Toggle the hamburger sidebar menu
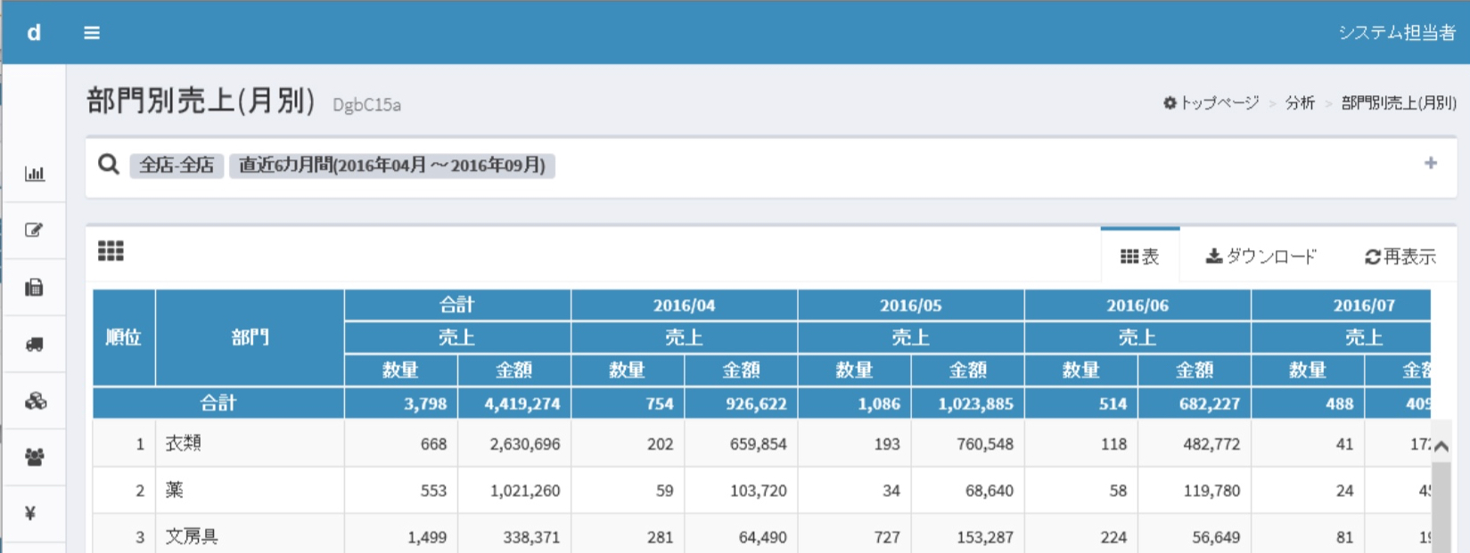Screen dimensions: 1470x553 pos(92,33)
